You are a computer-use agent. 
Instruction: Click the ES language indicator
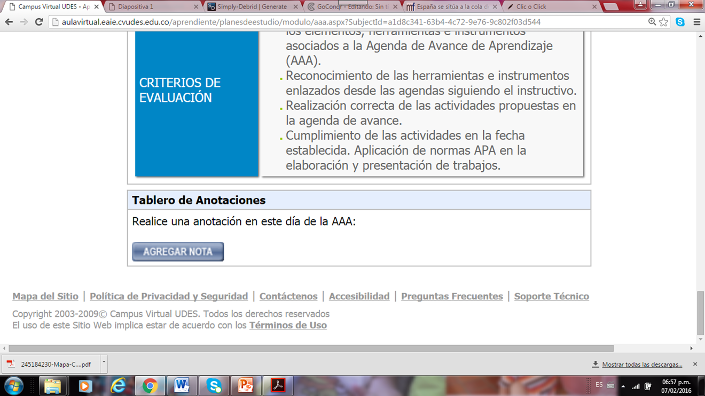coord(599,385)
